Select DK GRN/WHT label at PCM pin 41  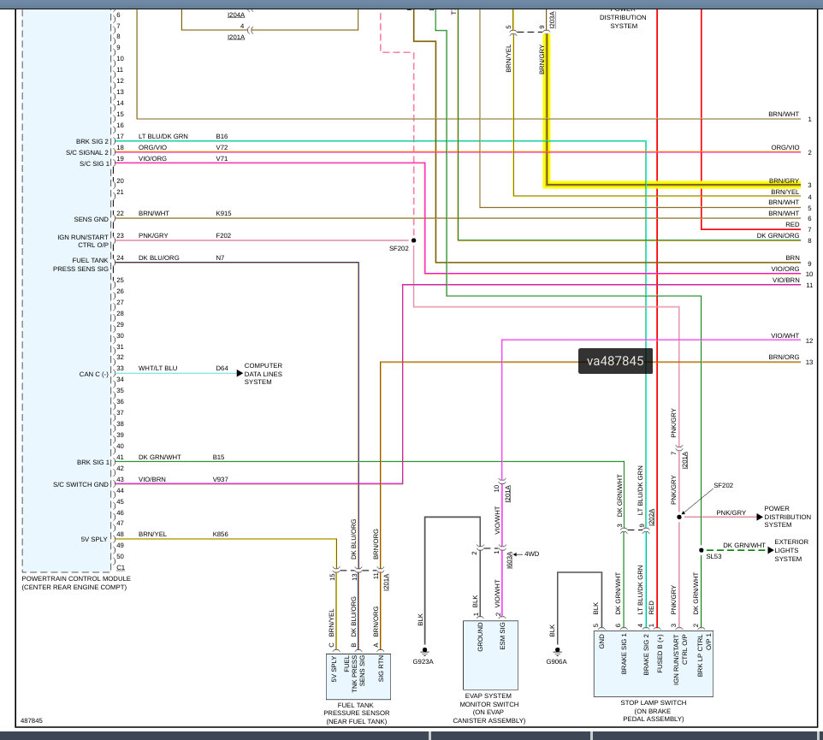click(x=160, y=457)
